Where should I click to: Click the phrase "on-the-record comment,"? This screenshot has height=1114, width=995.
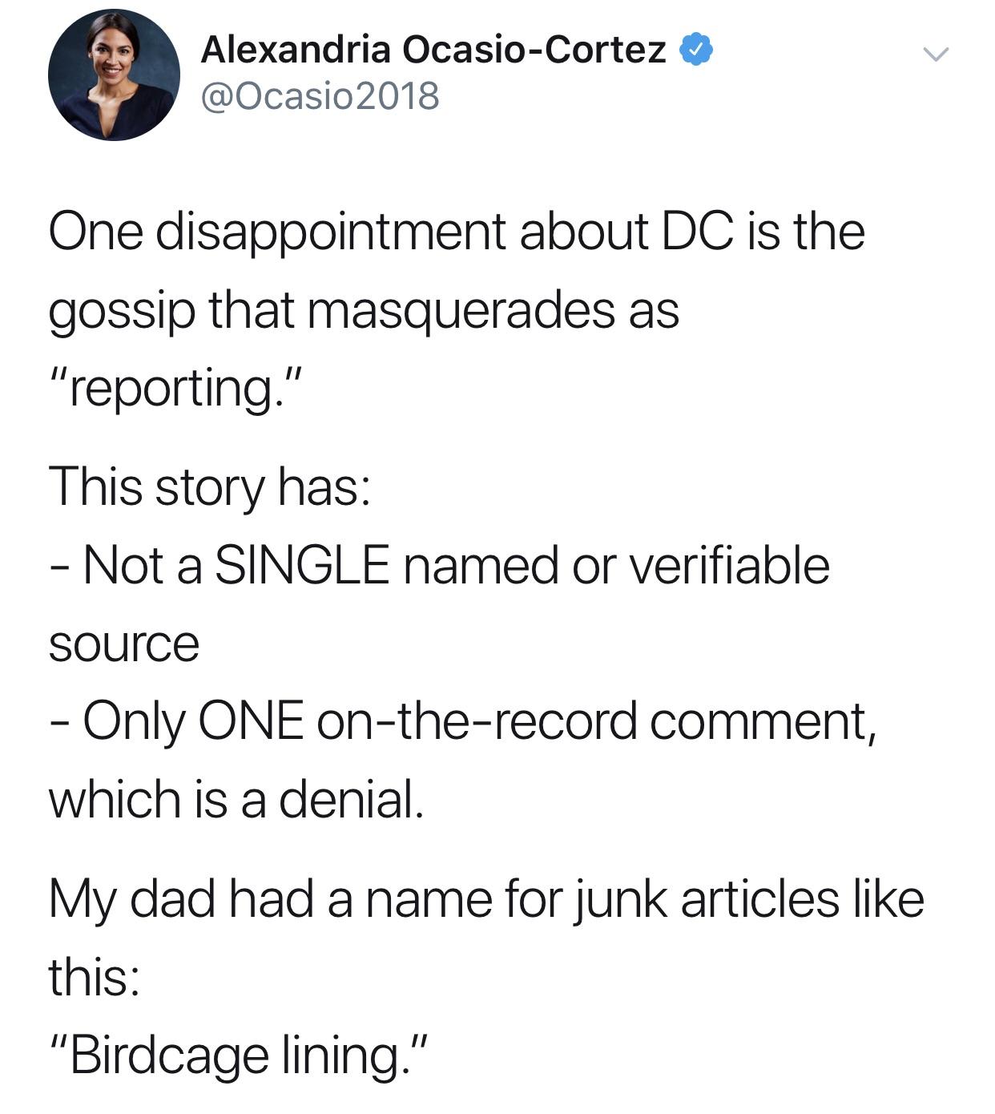tap(597, 722)
